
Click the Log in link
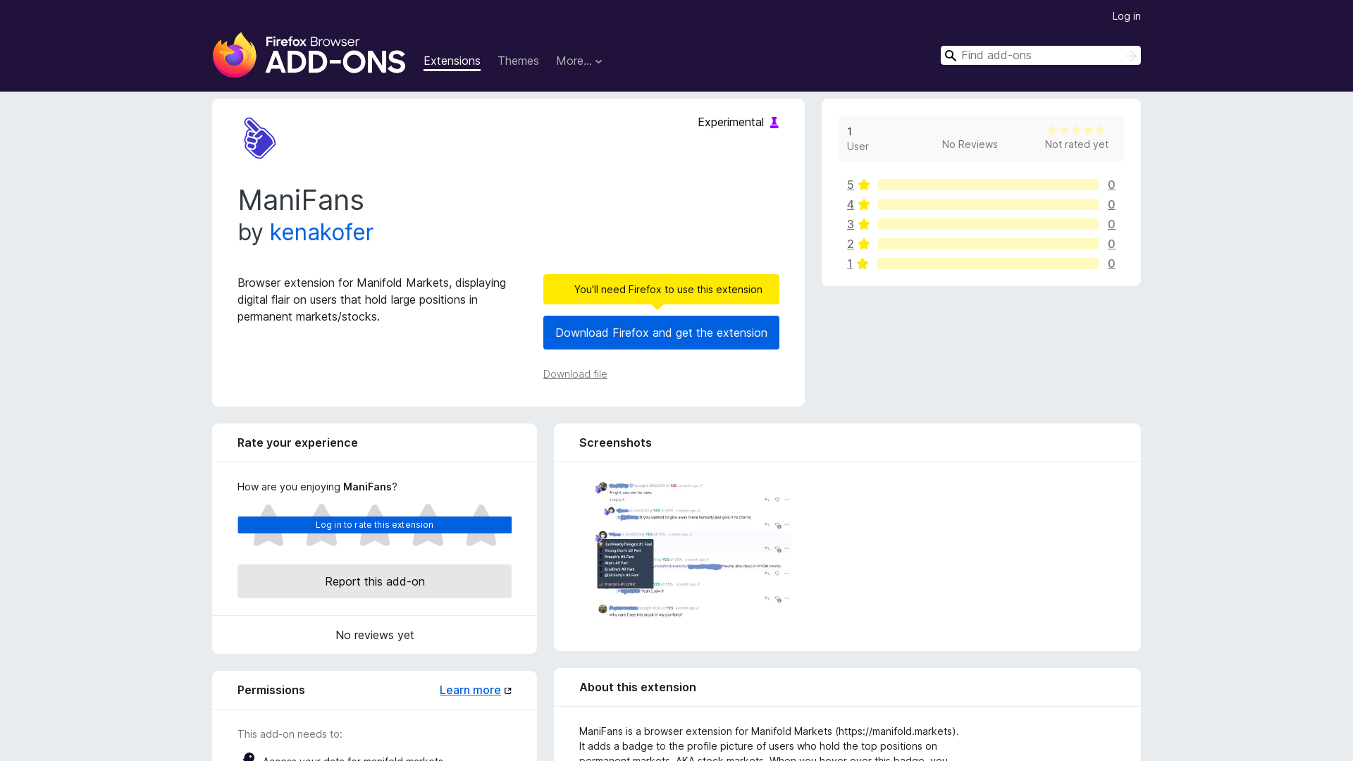click(1126, 16)
